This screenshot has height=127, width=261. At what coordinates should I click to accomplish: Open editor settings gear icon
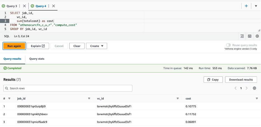[x=257, y=36]
